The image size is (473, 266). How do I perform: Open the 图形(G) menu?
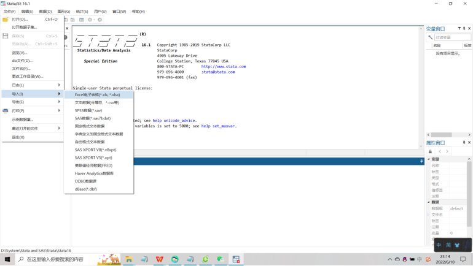(64, 12)
